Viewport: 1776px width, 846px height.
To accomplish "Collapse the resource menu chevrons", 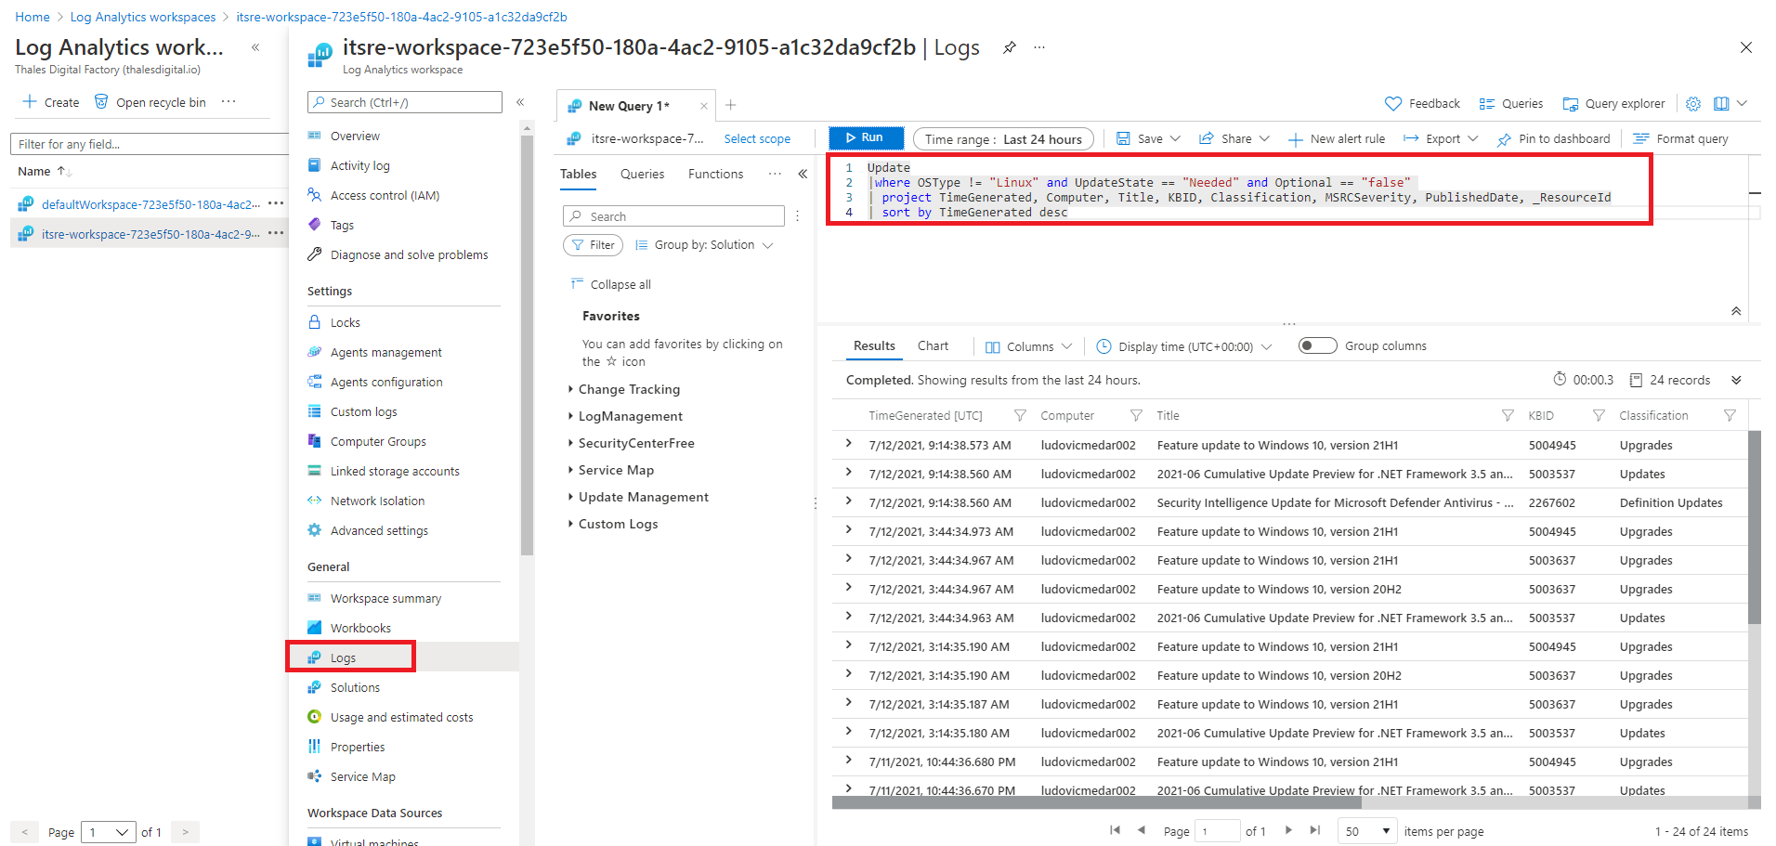I will point(520,102).
